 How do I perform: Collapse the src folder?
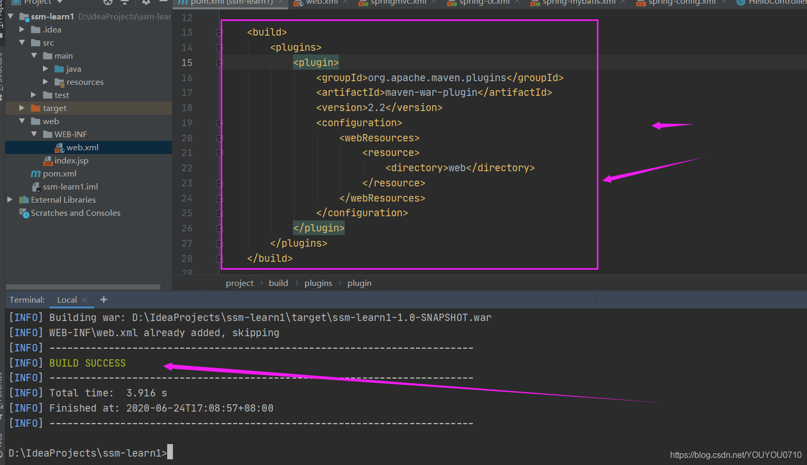tap(22, 43)
